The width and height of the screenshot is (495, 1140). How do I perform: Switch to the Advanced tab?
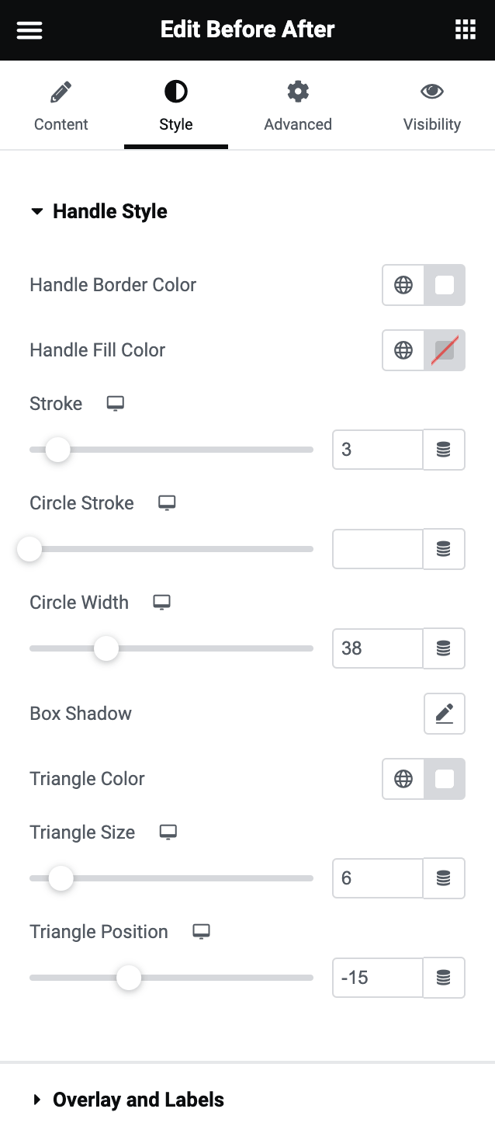(x=298, y=107)
